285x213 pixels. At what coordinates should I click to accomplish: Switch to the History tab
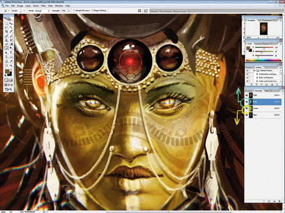(x=249, y=67)
